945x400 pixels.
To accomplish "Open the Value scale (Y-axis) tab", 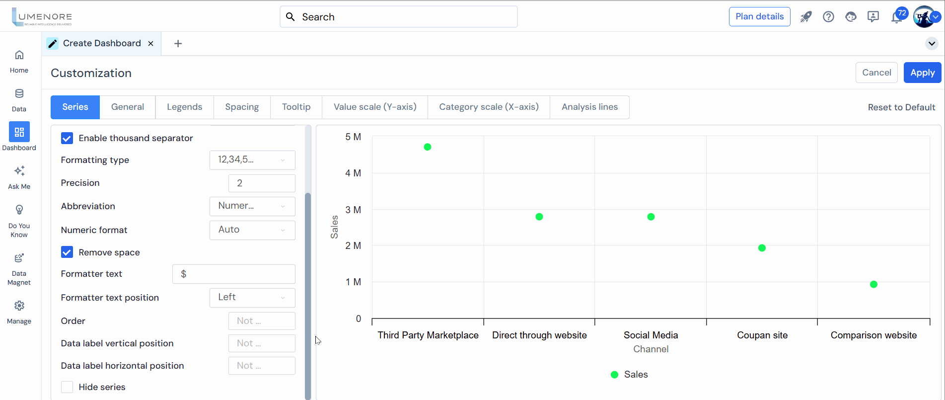I will click(375, 107).
